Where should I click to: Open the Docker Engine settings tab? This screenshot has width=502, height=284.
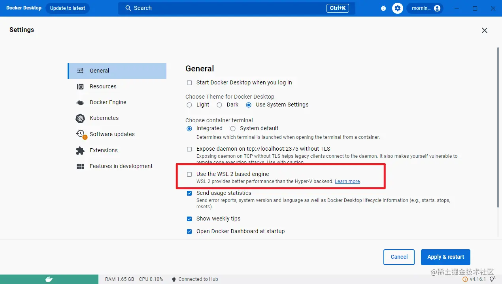coord(117,102)
